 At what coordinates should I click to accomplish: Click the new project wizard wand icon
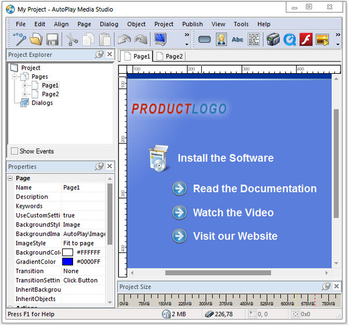point(21,39)
